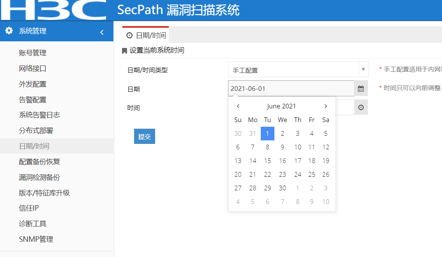Click the date input showing 2021-06-01
Image resolution: width=442 pixels, height=257 pixels.
click(x=291, y=89)
